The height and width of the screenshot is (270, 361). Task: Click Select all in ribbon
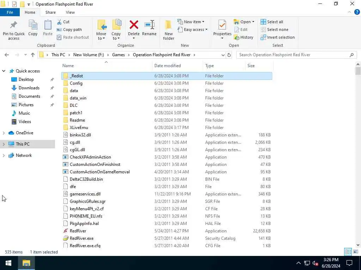click(272, 22)
